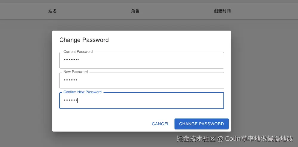
Task: Click masked dots in New Password field
Action: click(70, 80)
